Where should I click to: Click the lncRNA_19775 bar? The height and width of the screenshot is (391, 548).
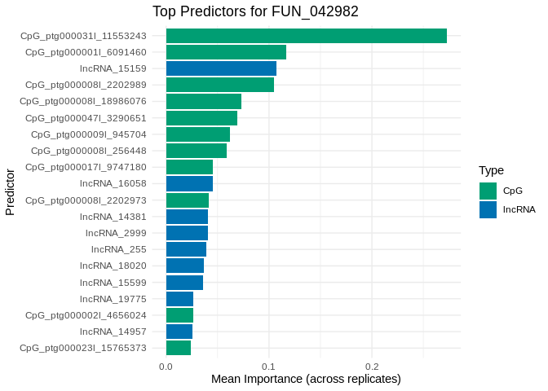point(179,299)
